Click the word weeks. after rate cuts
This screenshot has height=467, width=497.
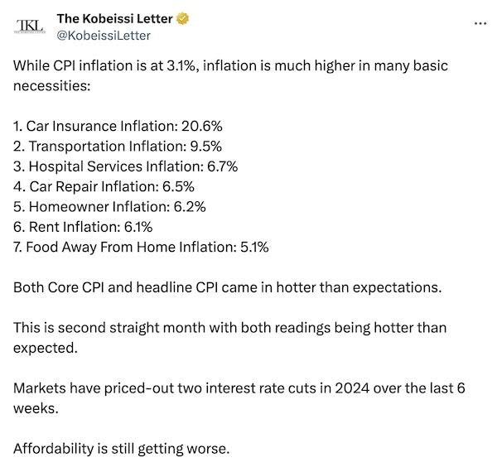pos(36,408)
